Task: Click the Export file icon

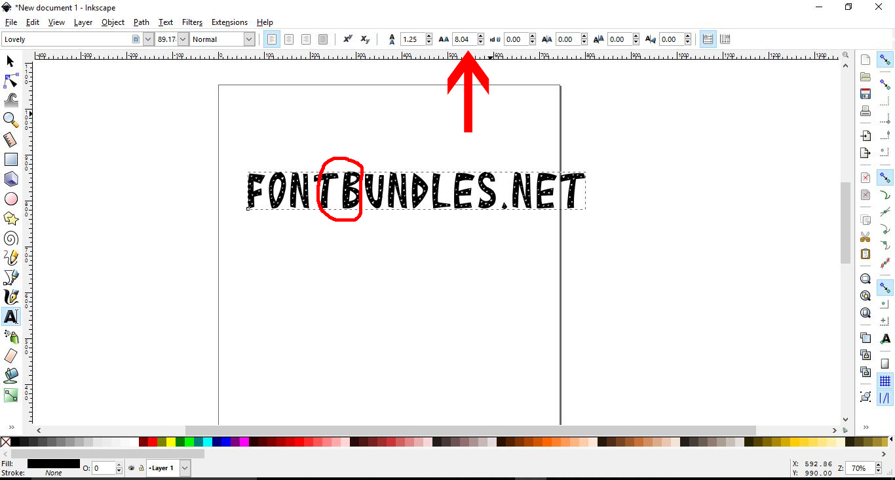Action: coord(866,153)
